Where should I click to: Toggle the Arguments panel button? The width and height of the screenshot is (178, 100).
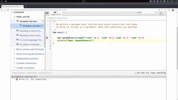pyautogui.click(x=56, y=13)
